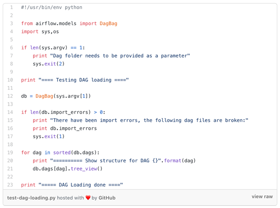Click the GitHub link in footer
This screenshot has height=208, width=280.
107,198
